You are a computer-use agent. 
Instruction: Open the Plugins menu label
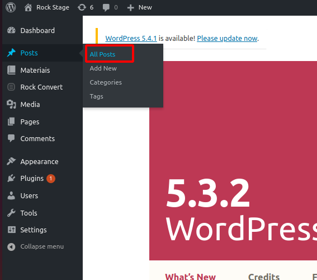tap(32, 179)
